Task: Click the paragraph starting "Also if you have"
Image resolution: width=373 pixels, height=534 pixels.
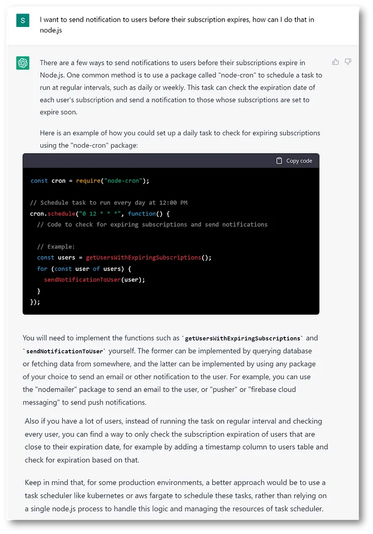Action: coord(176,440)
